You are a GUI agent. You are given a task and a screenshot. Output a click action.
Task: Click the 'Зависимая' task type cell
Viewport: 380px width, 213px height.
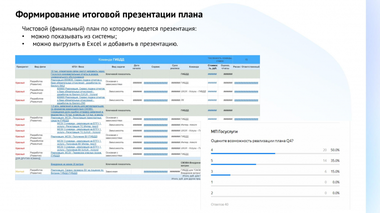click(112, 171)
